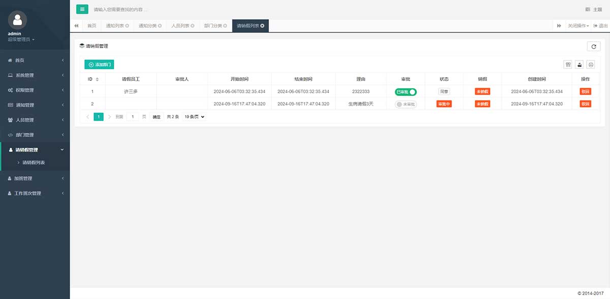
Task: Click the refresh icon in 请销假管理 panel
Action: (x=593, y=46)
